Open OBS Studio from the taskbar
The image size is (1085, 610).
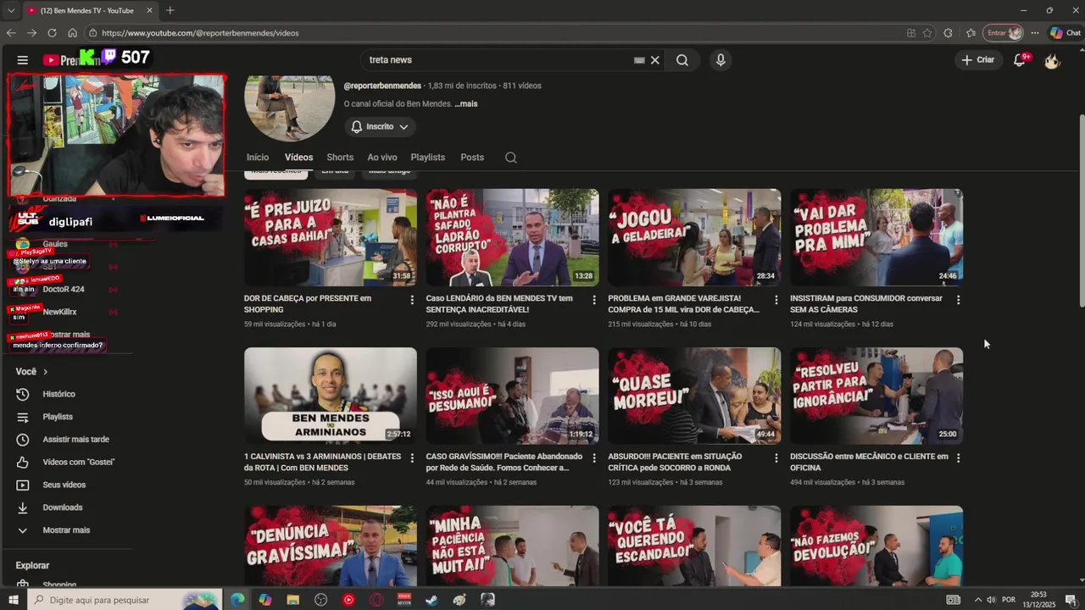pos(321,600)
